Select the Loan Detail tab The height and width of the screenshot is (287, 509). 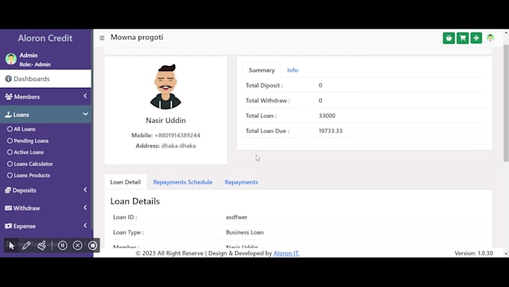[x=125, y=182]
